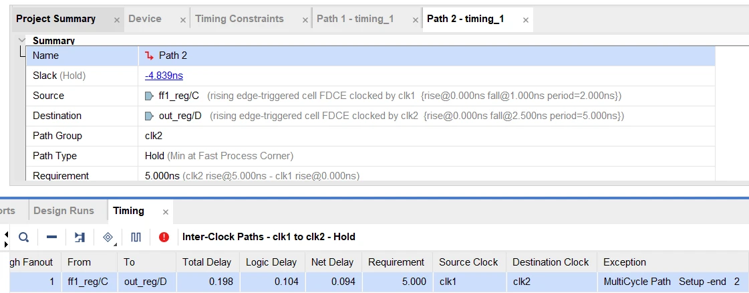749x293 pixels.
Task: Click the search icon in Timing toolbar
Action: 23,237
